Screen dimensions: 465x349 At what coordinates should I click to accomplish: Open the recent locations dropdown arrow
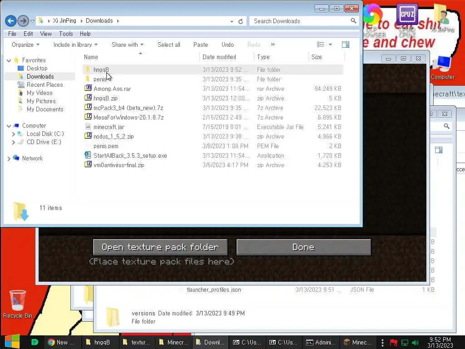pos(32,21)
